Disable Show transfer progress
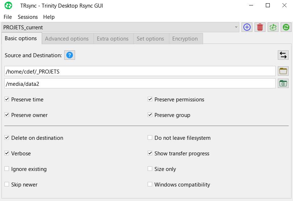 click(150, 153)
